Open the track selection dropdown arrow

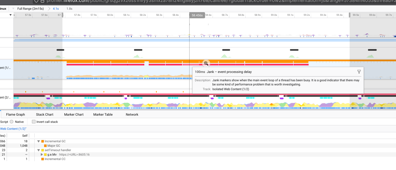coord(11,15)
